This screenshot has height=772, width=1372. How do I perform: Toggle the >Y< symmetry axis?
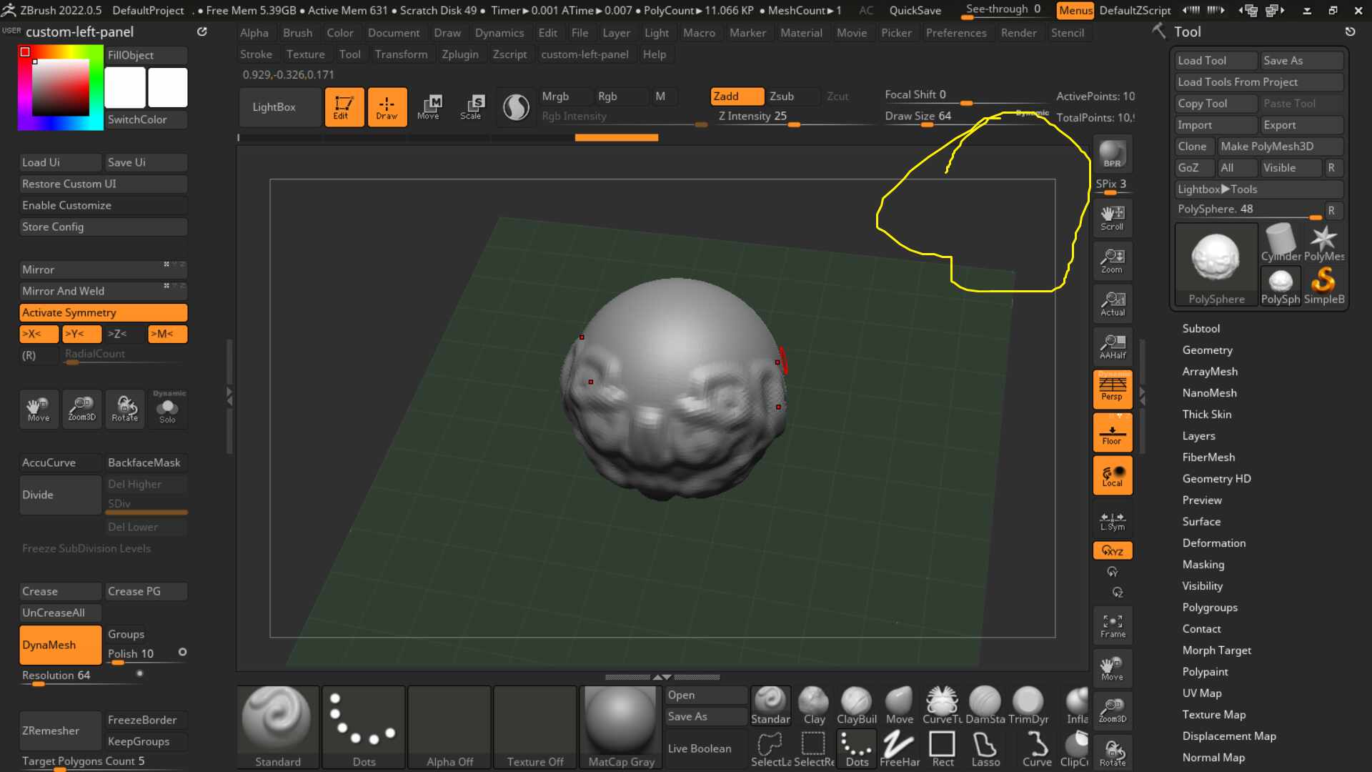pos(81,334)
